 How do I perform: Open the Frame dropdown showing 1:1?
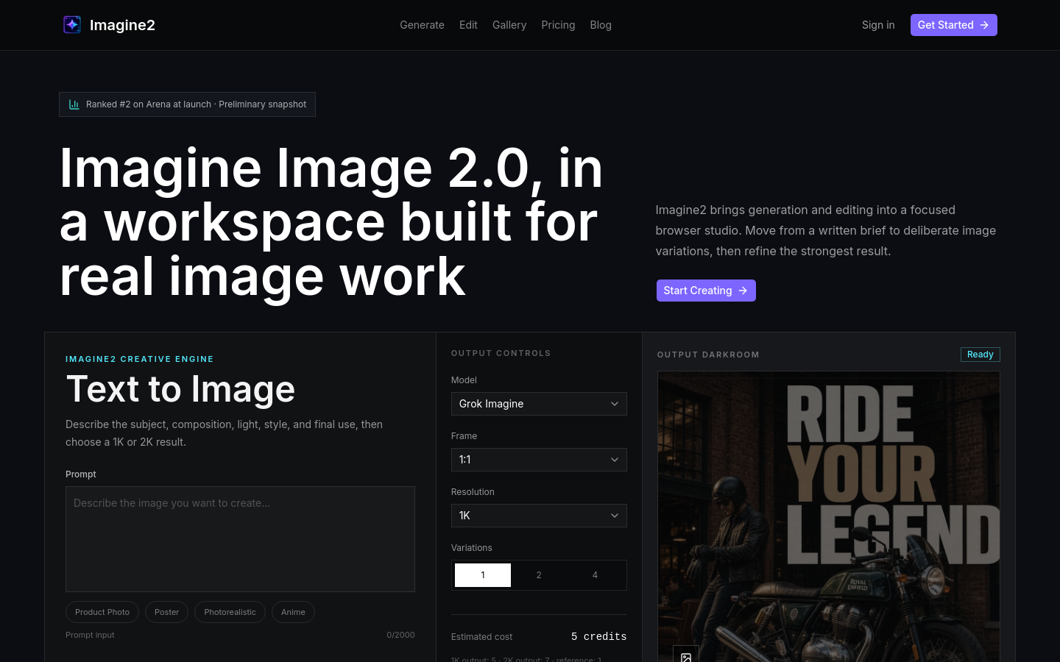coord(539,460)
